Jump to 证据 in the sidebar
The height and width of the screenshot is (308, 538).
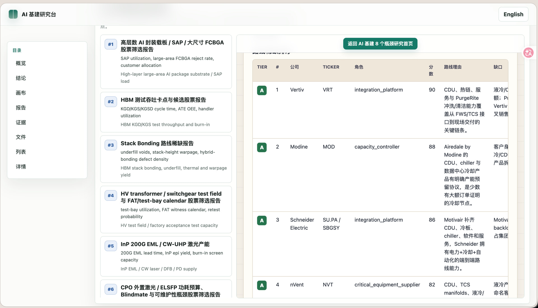pyautogui.click(x=21, y=122)
